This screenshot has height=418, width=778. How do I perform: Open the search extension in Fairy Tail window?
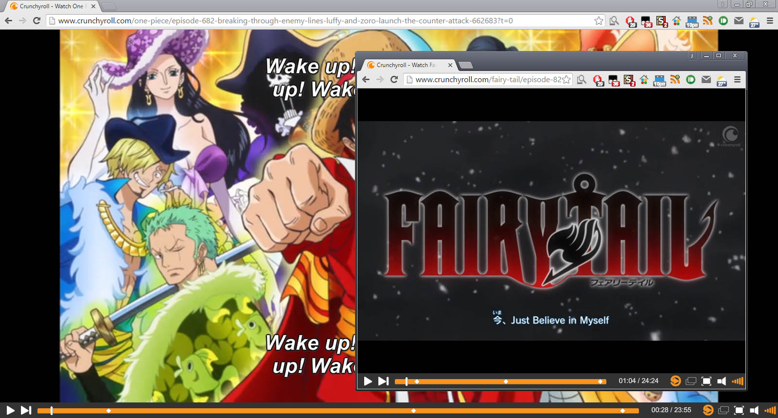pyautogui.click(x=582, y=79)
